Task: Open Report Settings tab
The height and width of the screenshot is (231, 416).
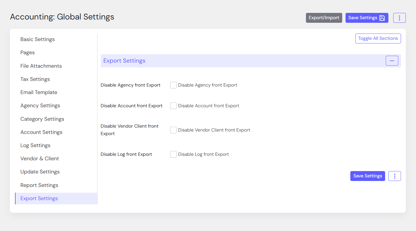Action: (39, 185)
